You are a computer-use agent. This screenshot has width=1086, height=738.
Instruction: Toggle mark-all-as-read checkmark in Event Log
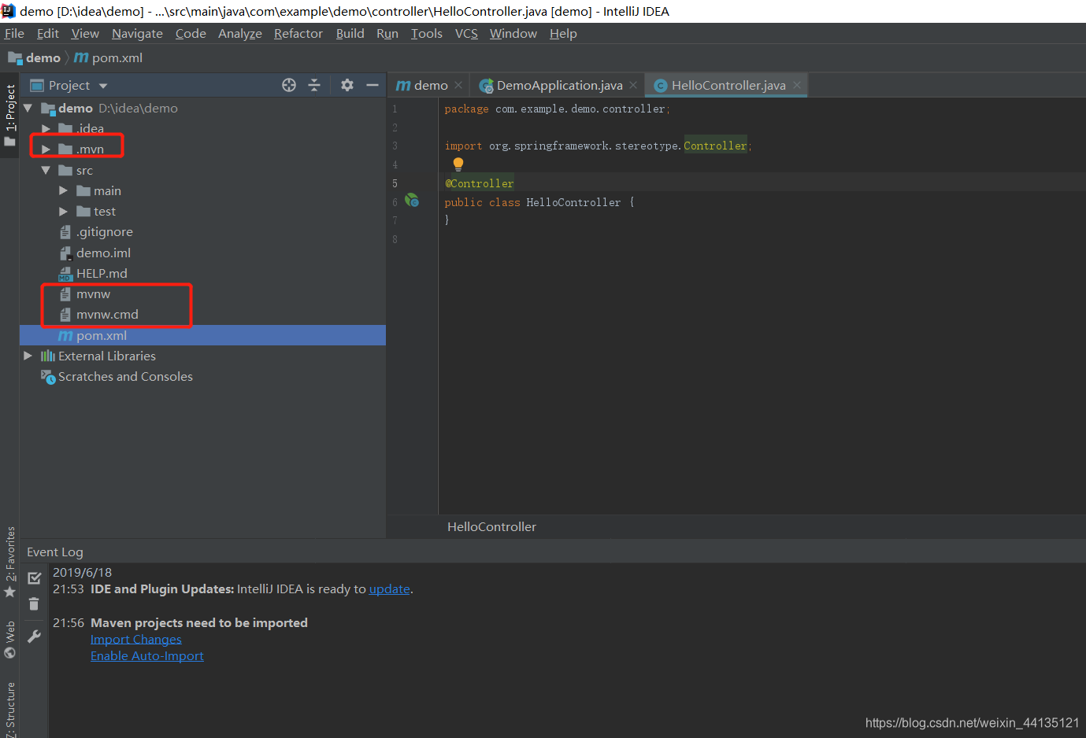34,578
